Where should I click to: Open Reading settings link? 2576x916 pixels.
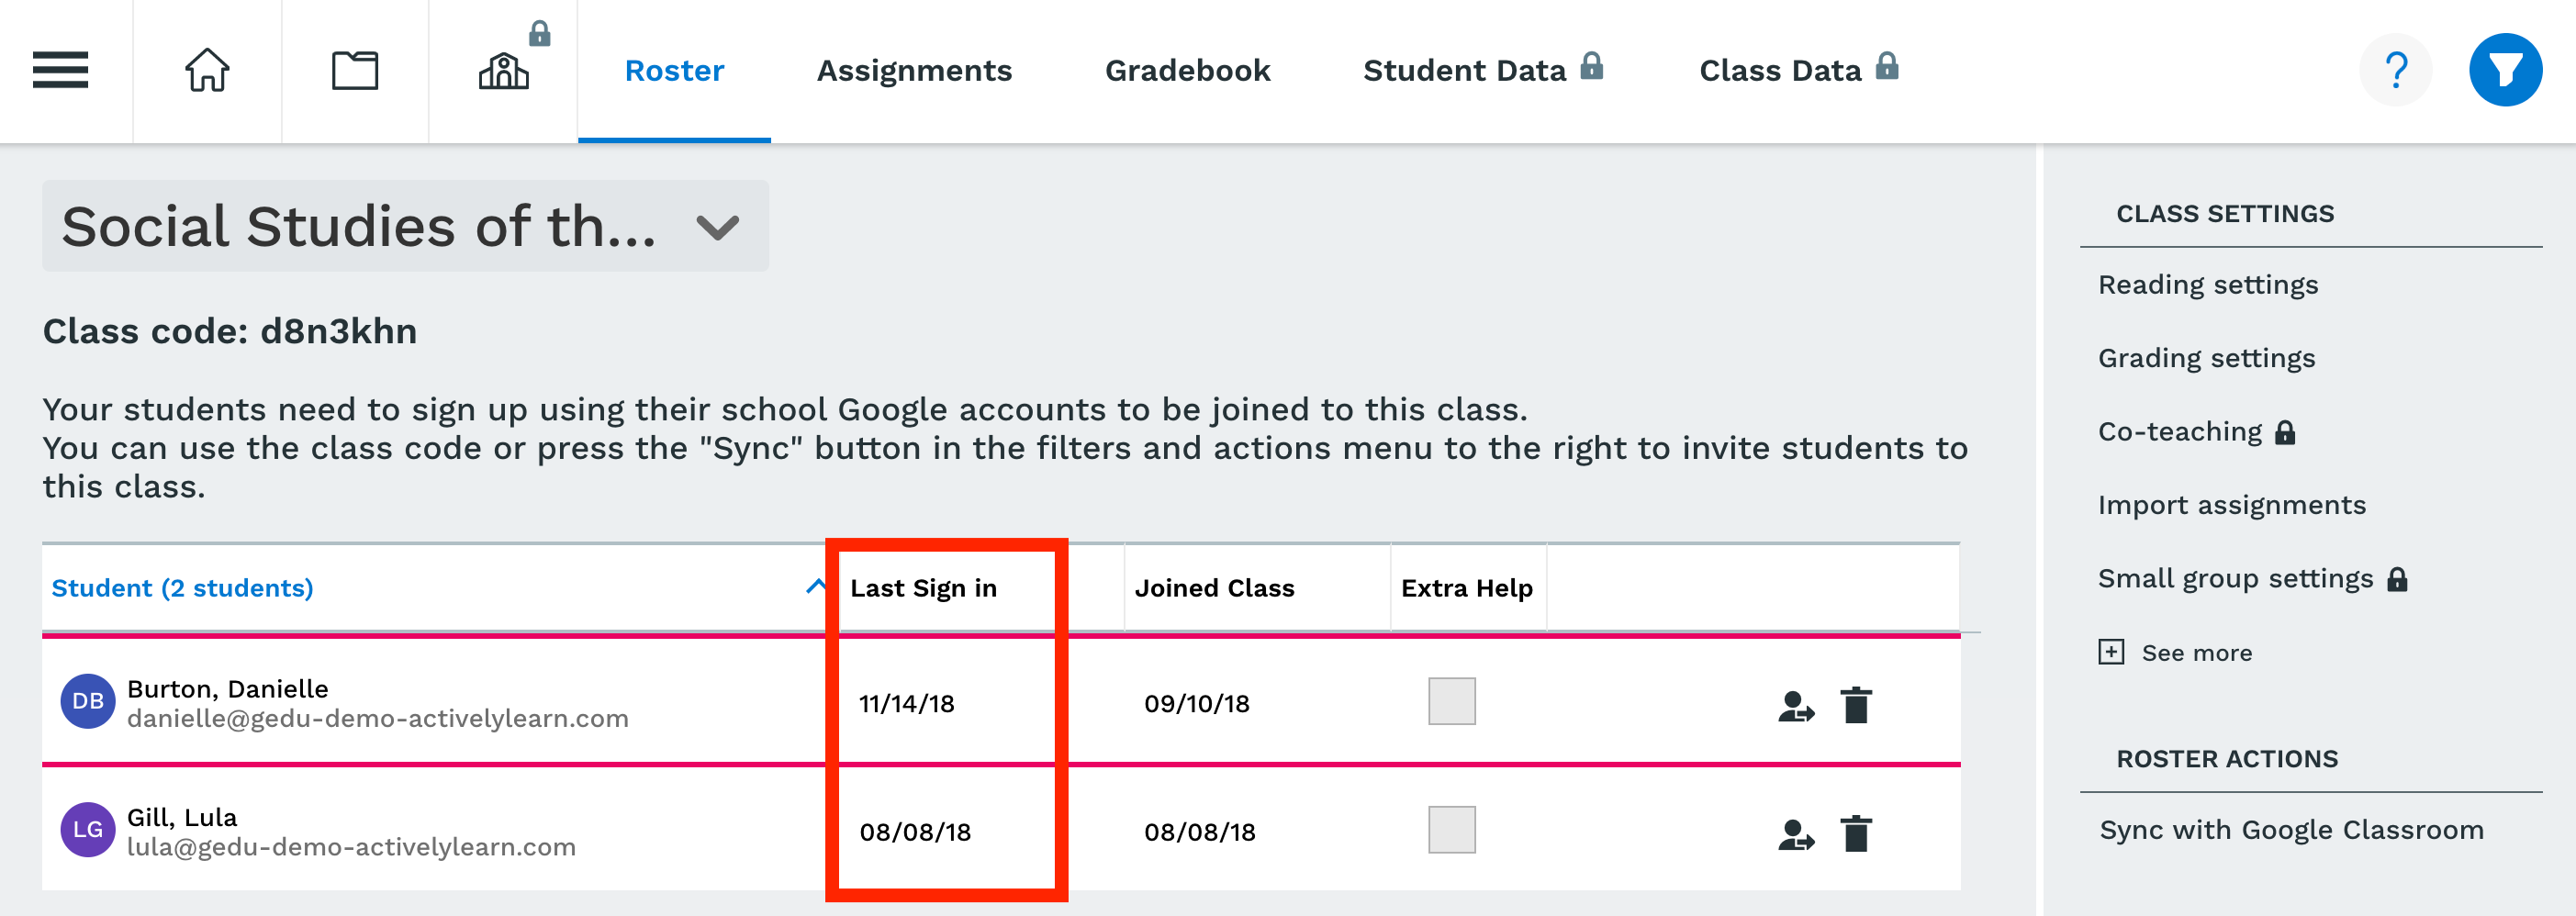point(2207,285)
